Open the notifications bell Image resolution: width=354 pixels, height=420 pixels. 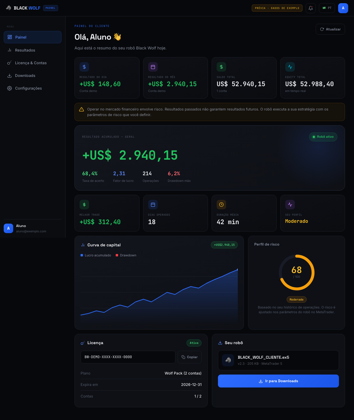coord(311,8)
